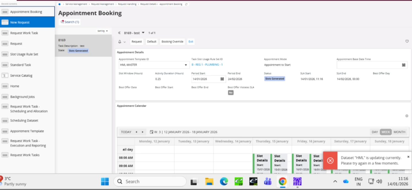The height and width of the screenshot is (190, 412).
Task: Open Google Chrome from taskbar
Action: click(x=282, y=182)
